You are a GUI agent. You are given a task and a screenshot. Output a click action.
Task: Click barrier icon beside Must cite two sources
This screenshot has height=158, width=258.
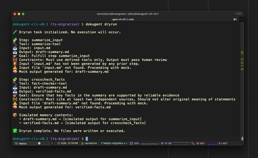tap(15, 99)
